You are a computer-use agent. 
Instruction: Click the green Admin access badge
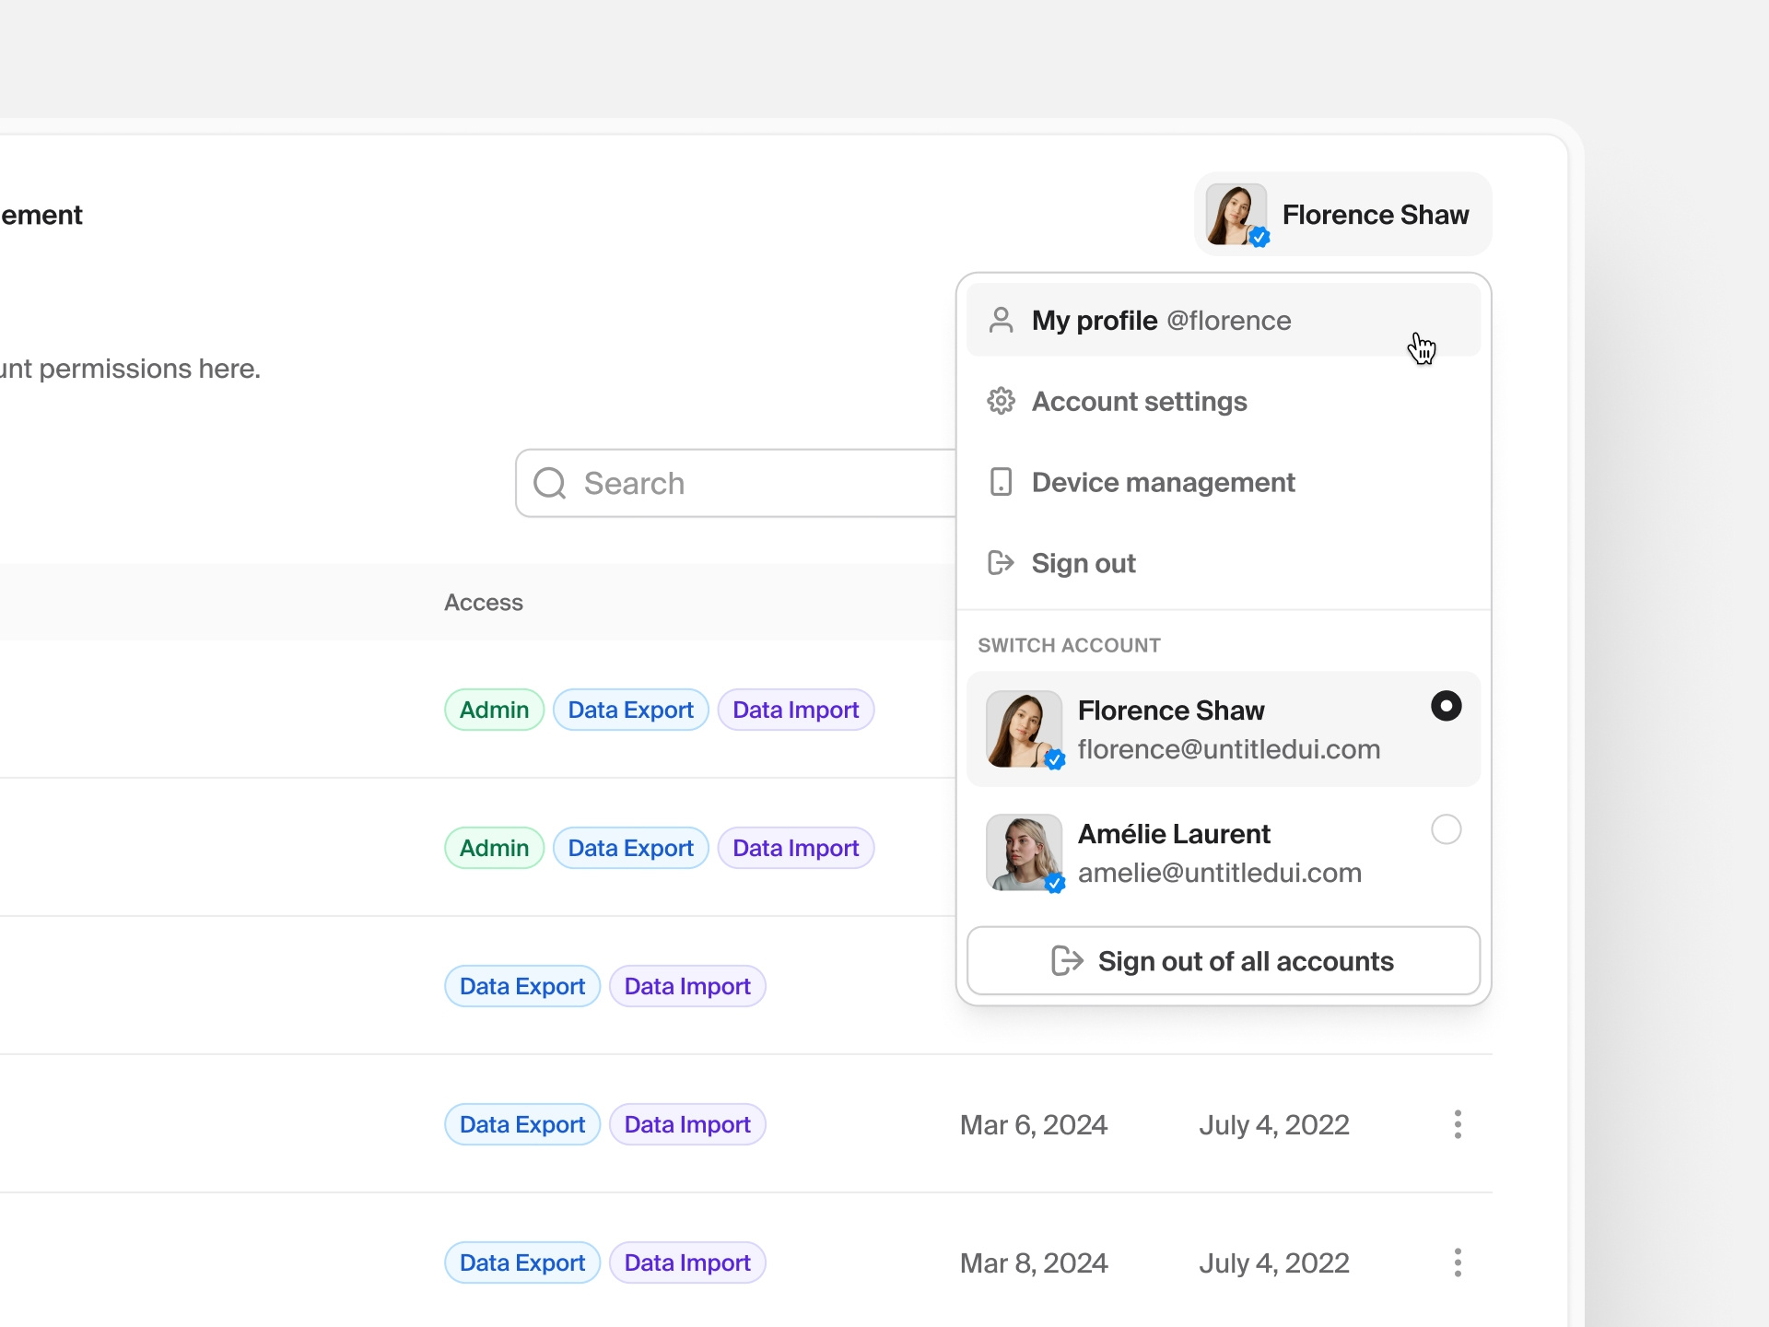click(494, 709)
